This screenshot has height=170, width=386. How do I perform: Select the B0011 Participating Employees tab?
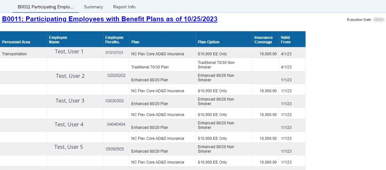tap(46, 7)
